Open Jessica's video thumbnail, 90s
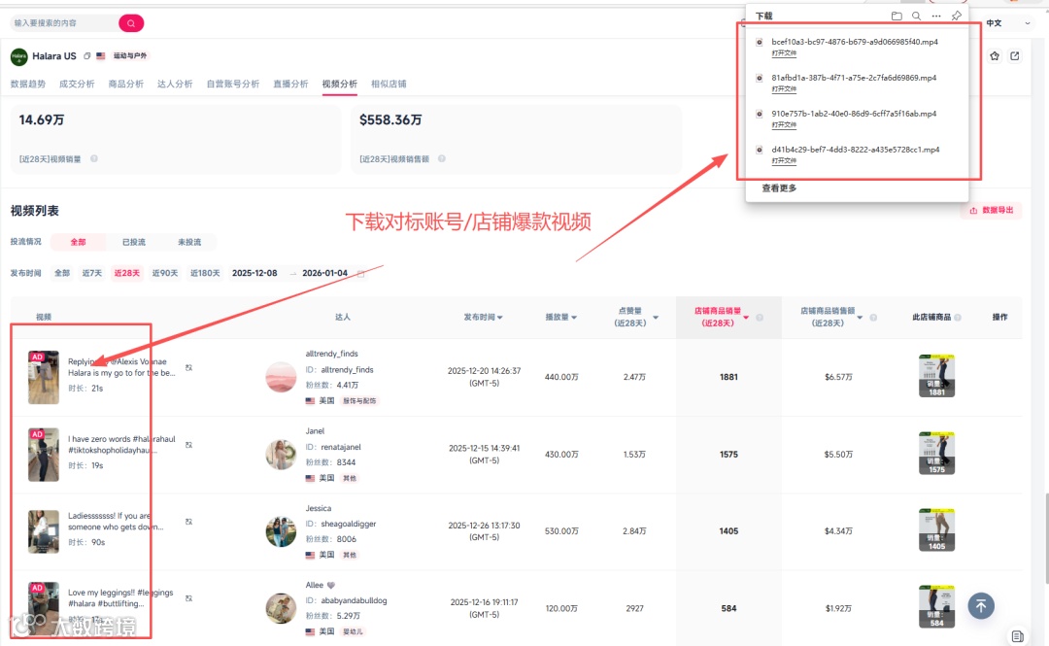1049x646 pixels. pyautogui.click(x=44, y=531)
